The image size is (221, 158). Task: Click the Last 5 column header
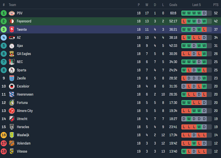[x=196, y=5]
